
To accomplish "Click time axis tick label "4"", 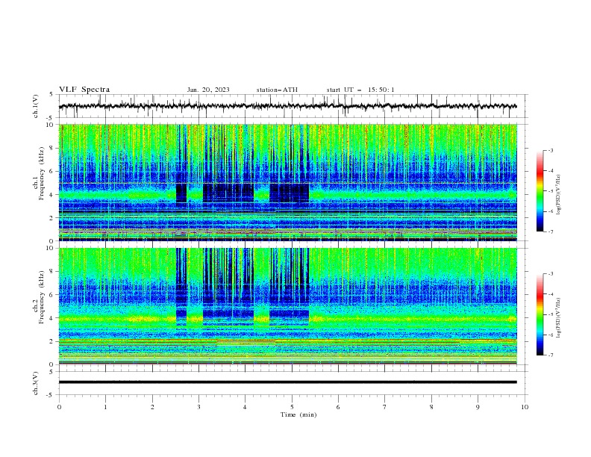I will (245, 407).
